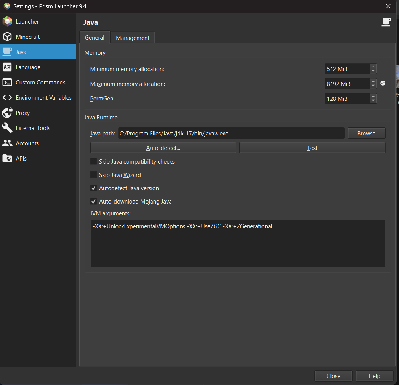Disable Auto-download Mojang Java

click(94, 201)
